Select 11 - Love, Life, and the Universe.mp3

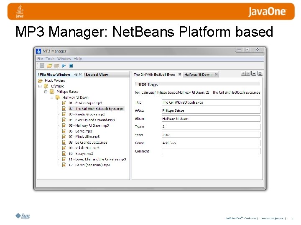[97, 159]
